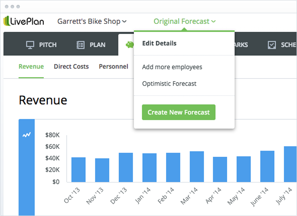This screenshot has height=216, width=297.
Task: Click the PLAN navigation label
Action: click(98, 45)
